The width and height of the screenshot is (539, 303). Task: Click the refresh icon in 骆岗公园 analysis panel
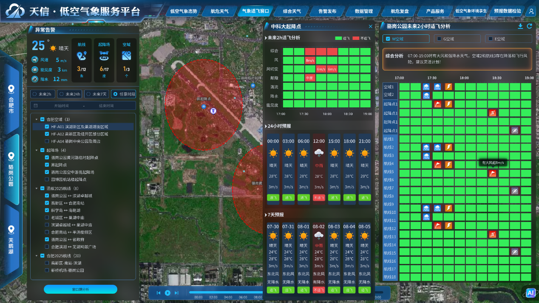coord(529,26)
